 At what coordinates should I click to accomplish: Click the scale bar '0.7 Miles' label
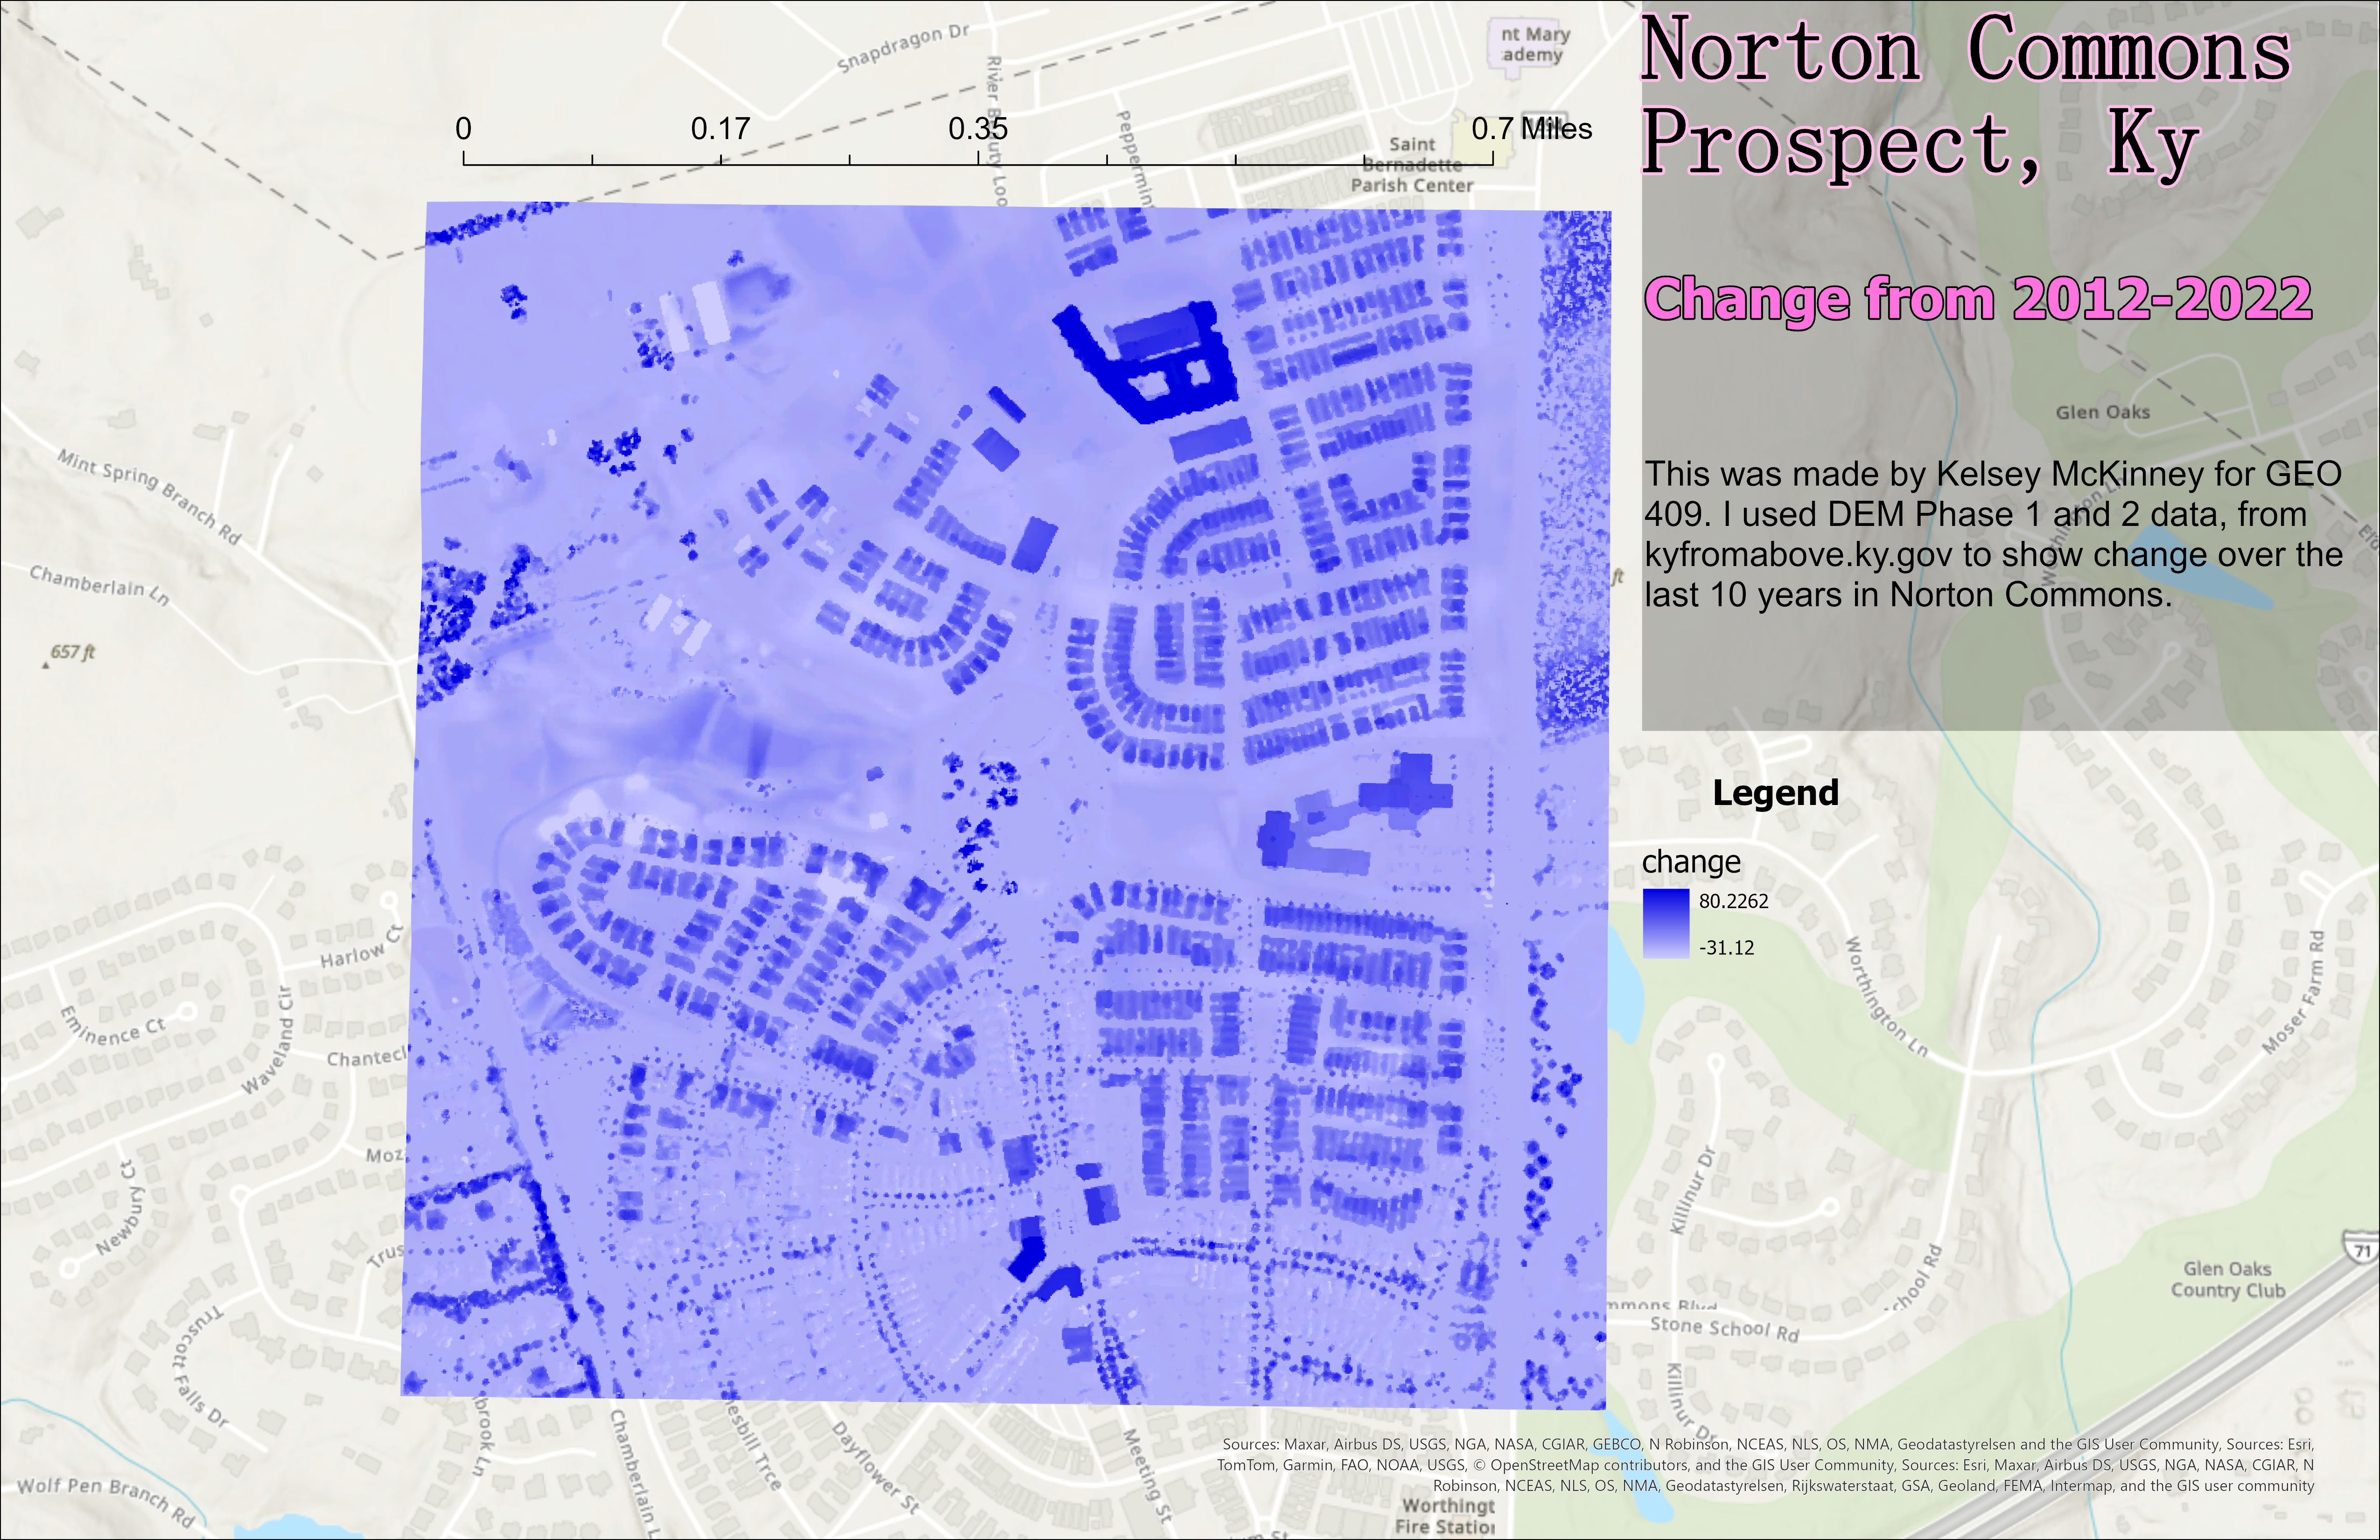point(1531,128)
